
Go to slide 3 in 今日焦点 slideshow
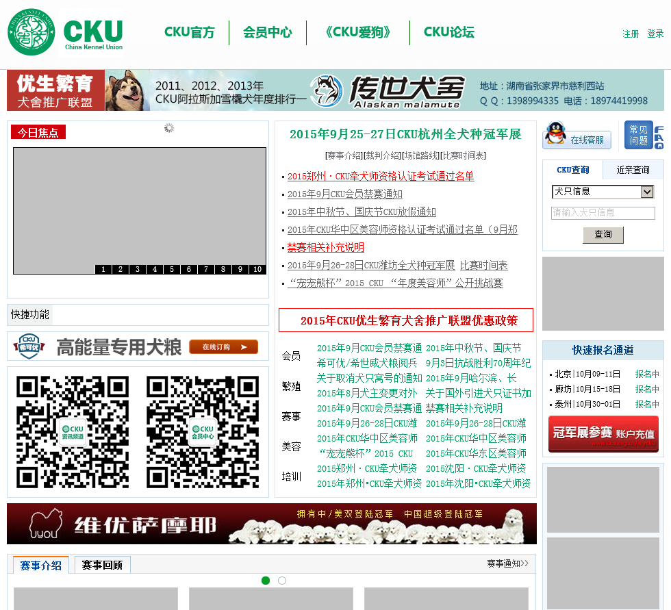(x=138, y=270)
